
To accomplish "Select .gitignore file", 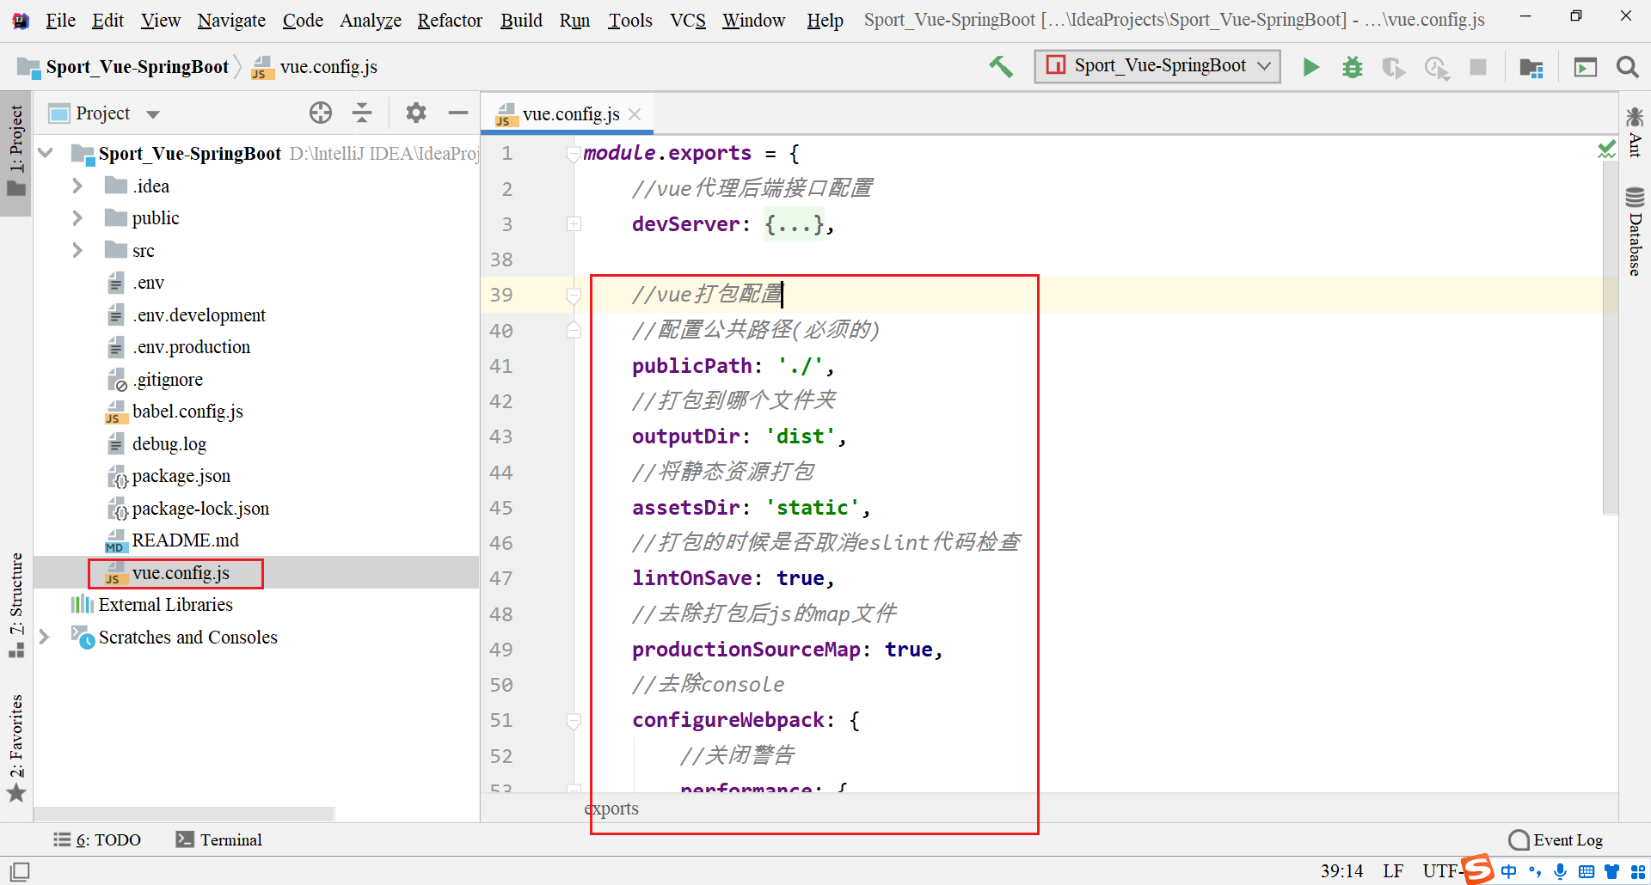I will click(x=168, y=380).
